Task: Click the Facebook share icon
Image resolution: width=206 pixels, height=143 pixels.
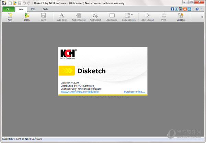Action: [x=172, y=9]
